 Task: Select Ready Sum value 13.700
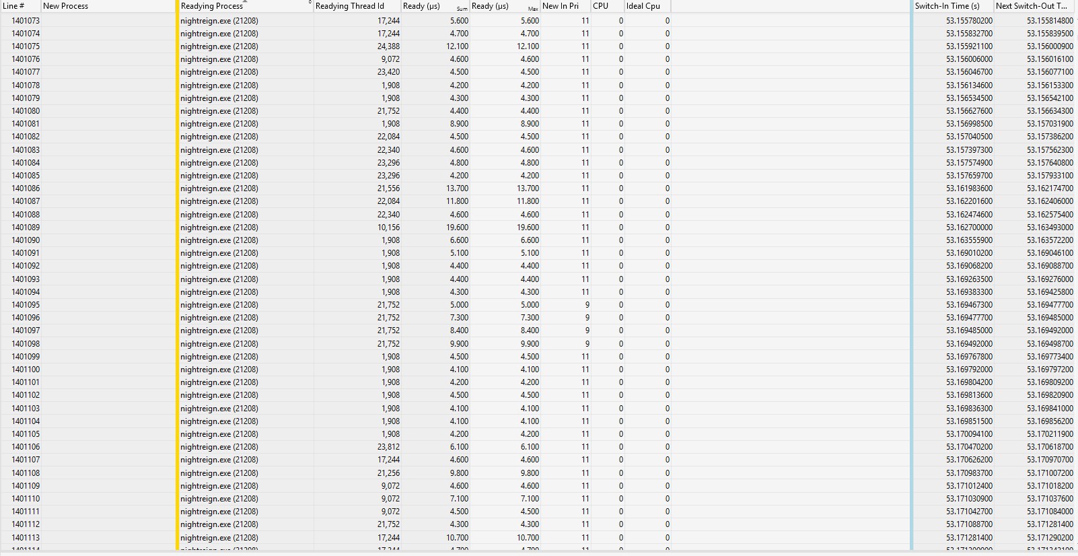(x=458, y=188)
